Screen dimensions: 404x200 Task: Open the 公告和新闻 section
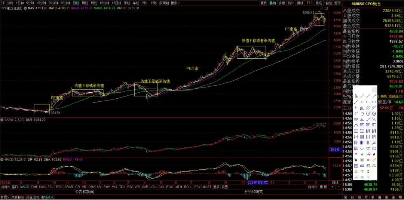tap(84, 192)
